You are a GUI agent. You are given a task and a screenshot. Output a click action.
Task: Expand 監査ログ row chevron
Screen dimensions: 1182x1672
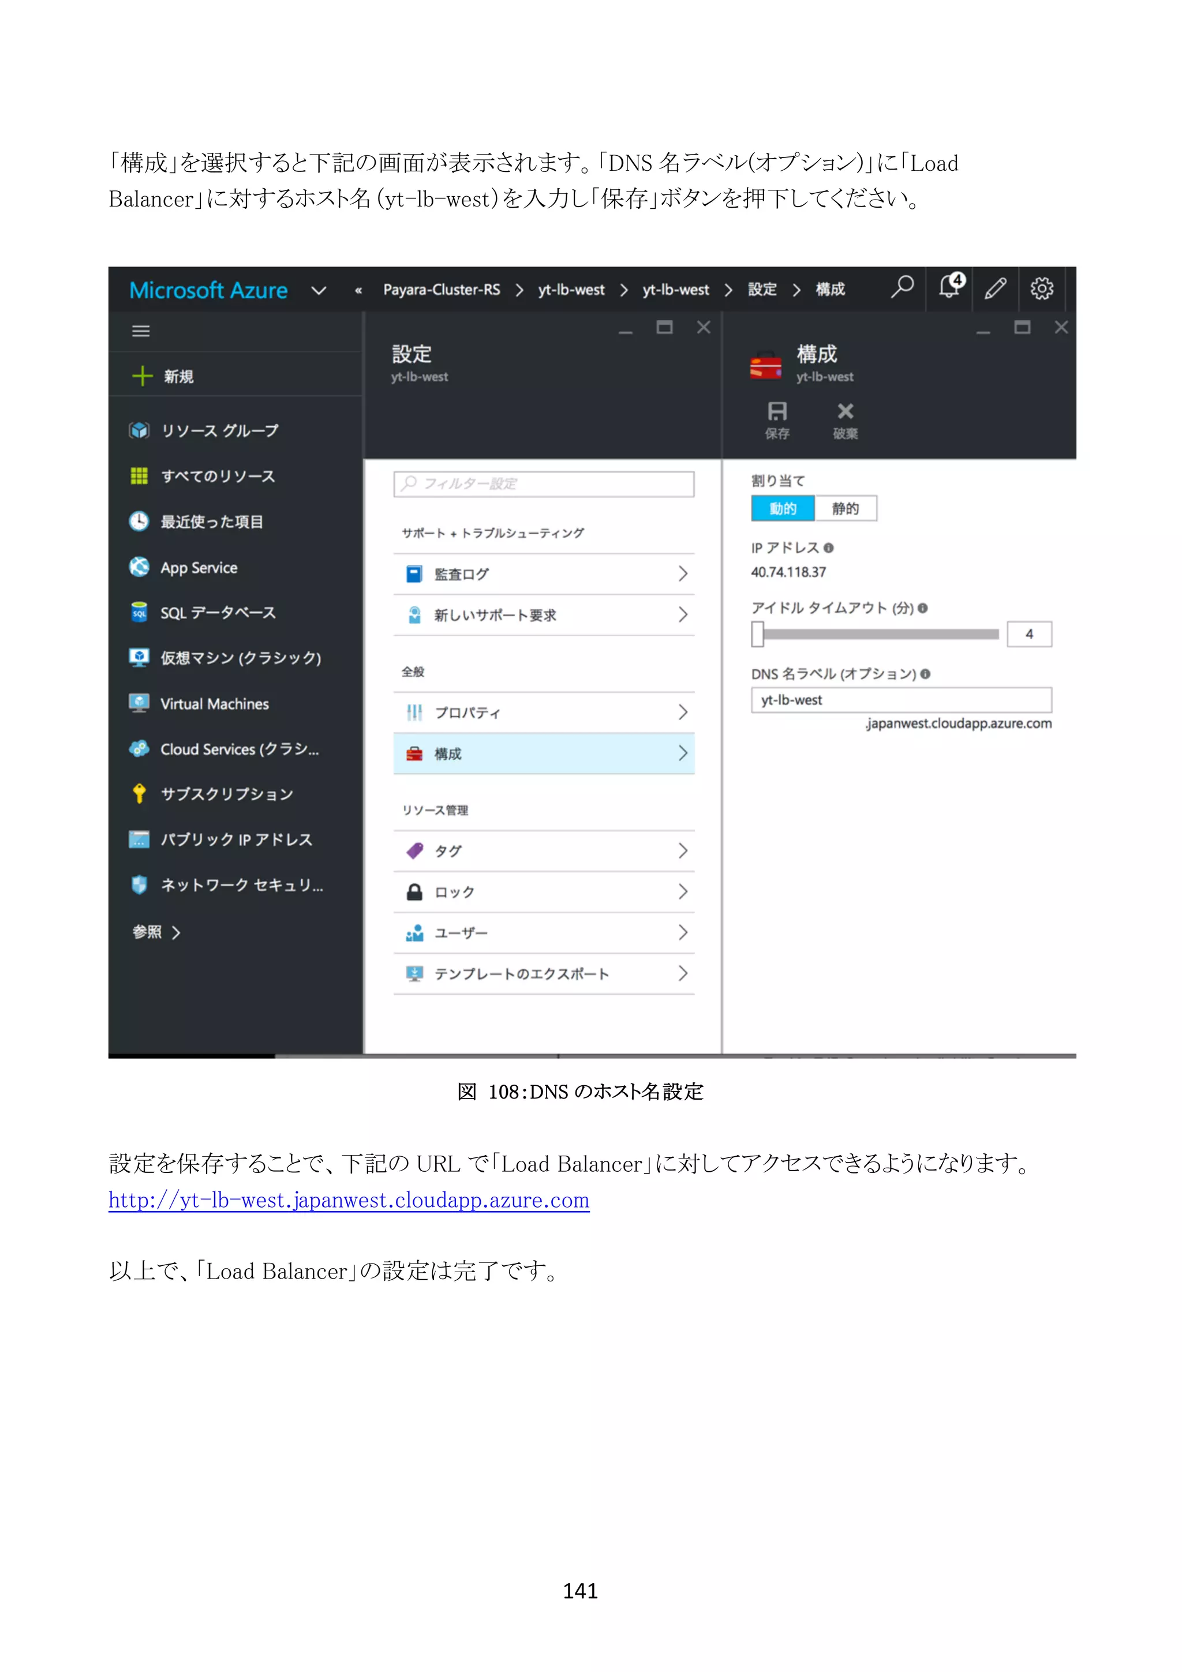click(x=682, y=574)
